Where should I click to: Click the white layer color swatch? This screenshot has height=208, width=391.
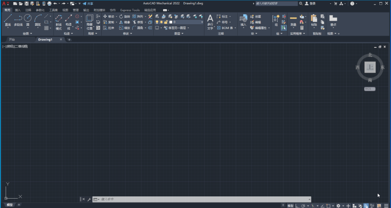pyautogui.click(x=171, y=22)
